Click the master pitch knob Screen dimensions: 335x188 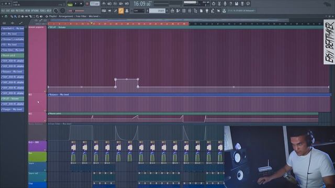(63, 10)
